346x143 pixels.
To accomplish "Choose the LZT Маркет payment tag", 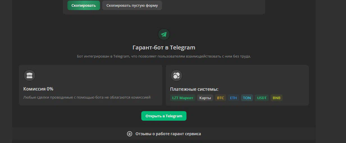I will coord(183,98).
